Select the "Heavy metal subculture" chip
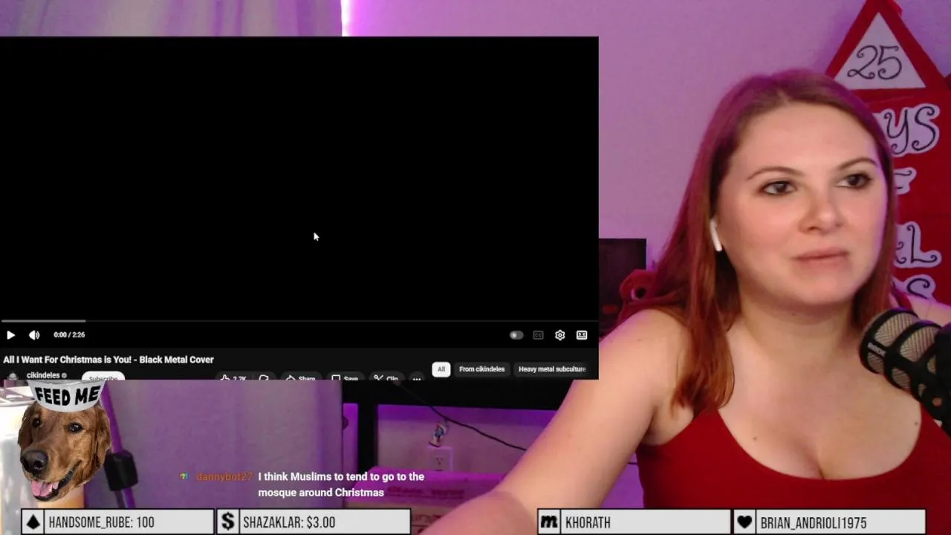This screenshot has height=535, width=951. click(552, 369)
